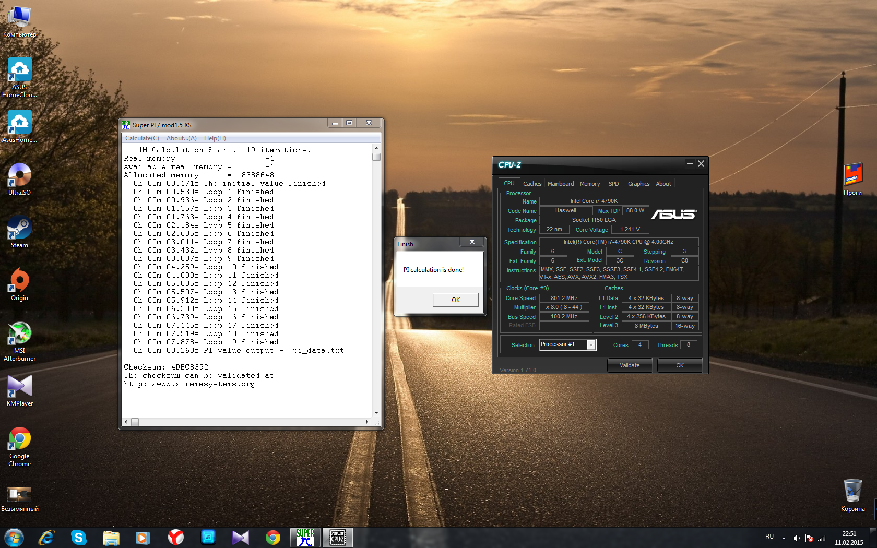Click the Super PI taskbar icon
877x548 pixels.
[x=305, y=537]
